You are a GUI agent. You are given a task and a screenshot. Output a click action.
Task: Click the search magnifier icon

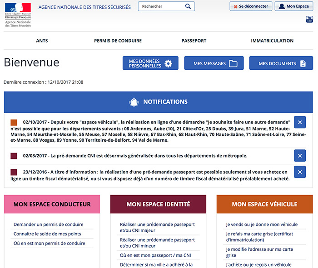pos(188,7)
